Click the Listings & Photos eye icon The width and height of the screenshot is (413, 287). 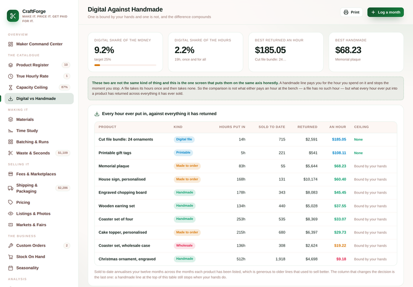[10, 214]
